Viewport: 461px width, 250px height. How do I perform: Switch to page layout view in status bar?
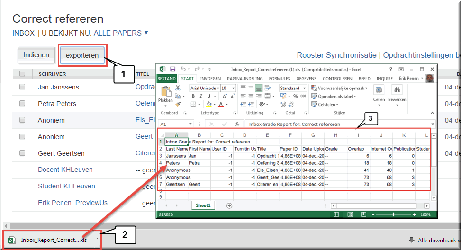point(350,214)
